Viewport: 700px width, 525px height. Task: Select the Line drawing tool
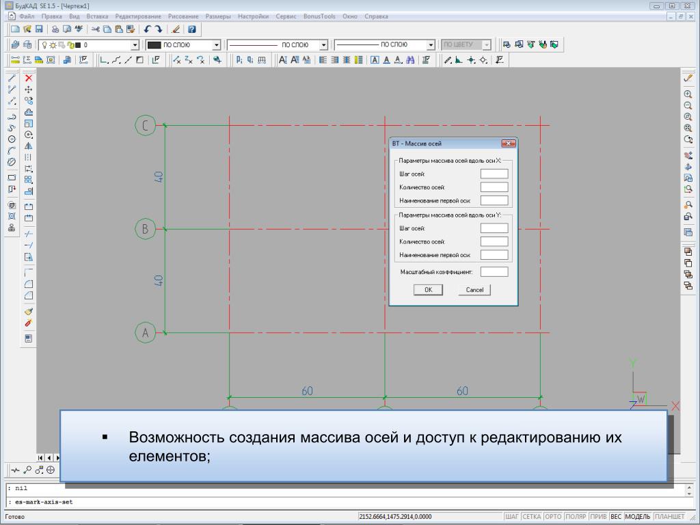(12, 78)
